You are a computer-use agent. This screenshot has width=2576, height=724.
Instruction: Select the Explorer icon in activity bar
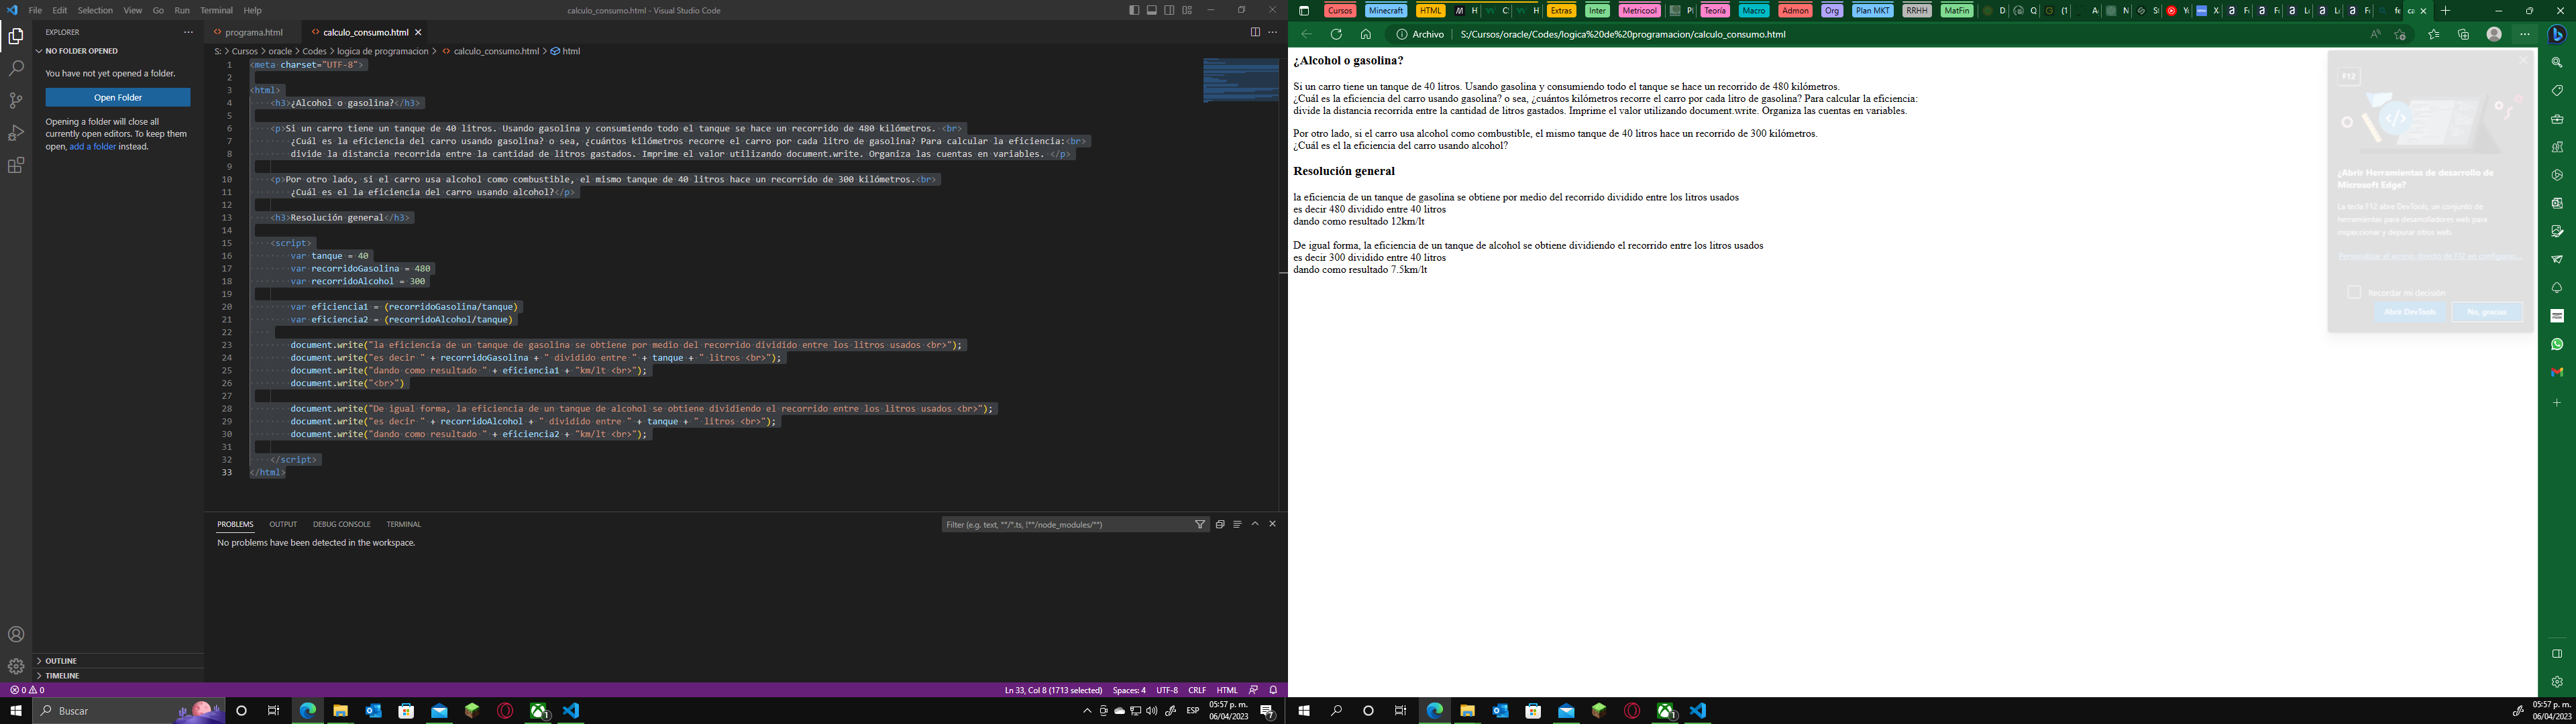click(16, 37)
